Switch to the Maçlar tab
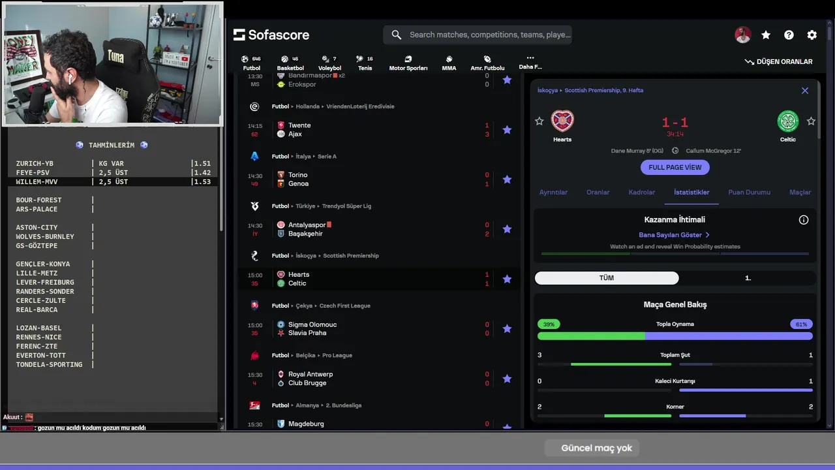This screenshot has height=470, width=835. pos(800,193)
